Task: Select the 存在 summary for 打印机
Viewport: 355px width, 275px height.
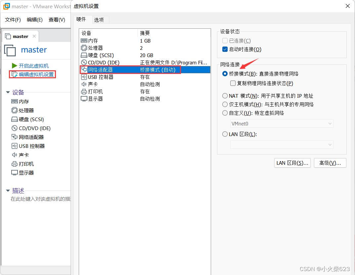Action: pyautogui.click(x=145, y=91)
